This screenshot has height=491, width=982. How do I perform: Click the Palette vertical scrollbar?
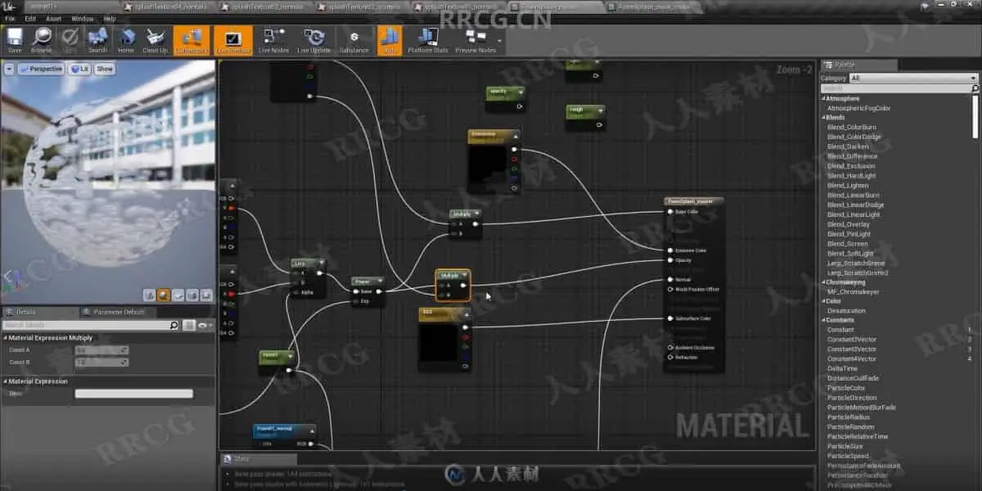tap(975, 115)
